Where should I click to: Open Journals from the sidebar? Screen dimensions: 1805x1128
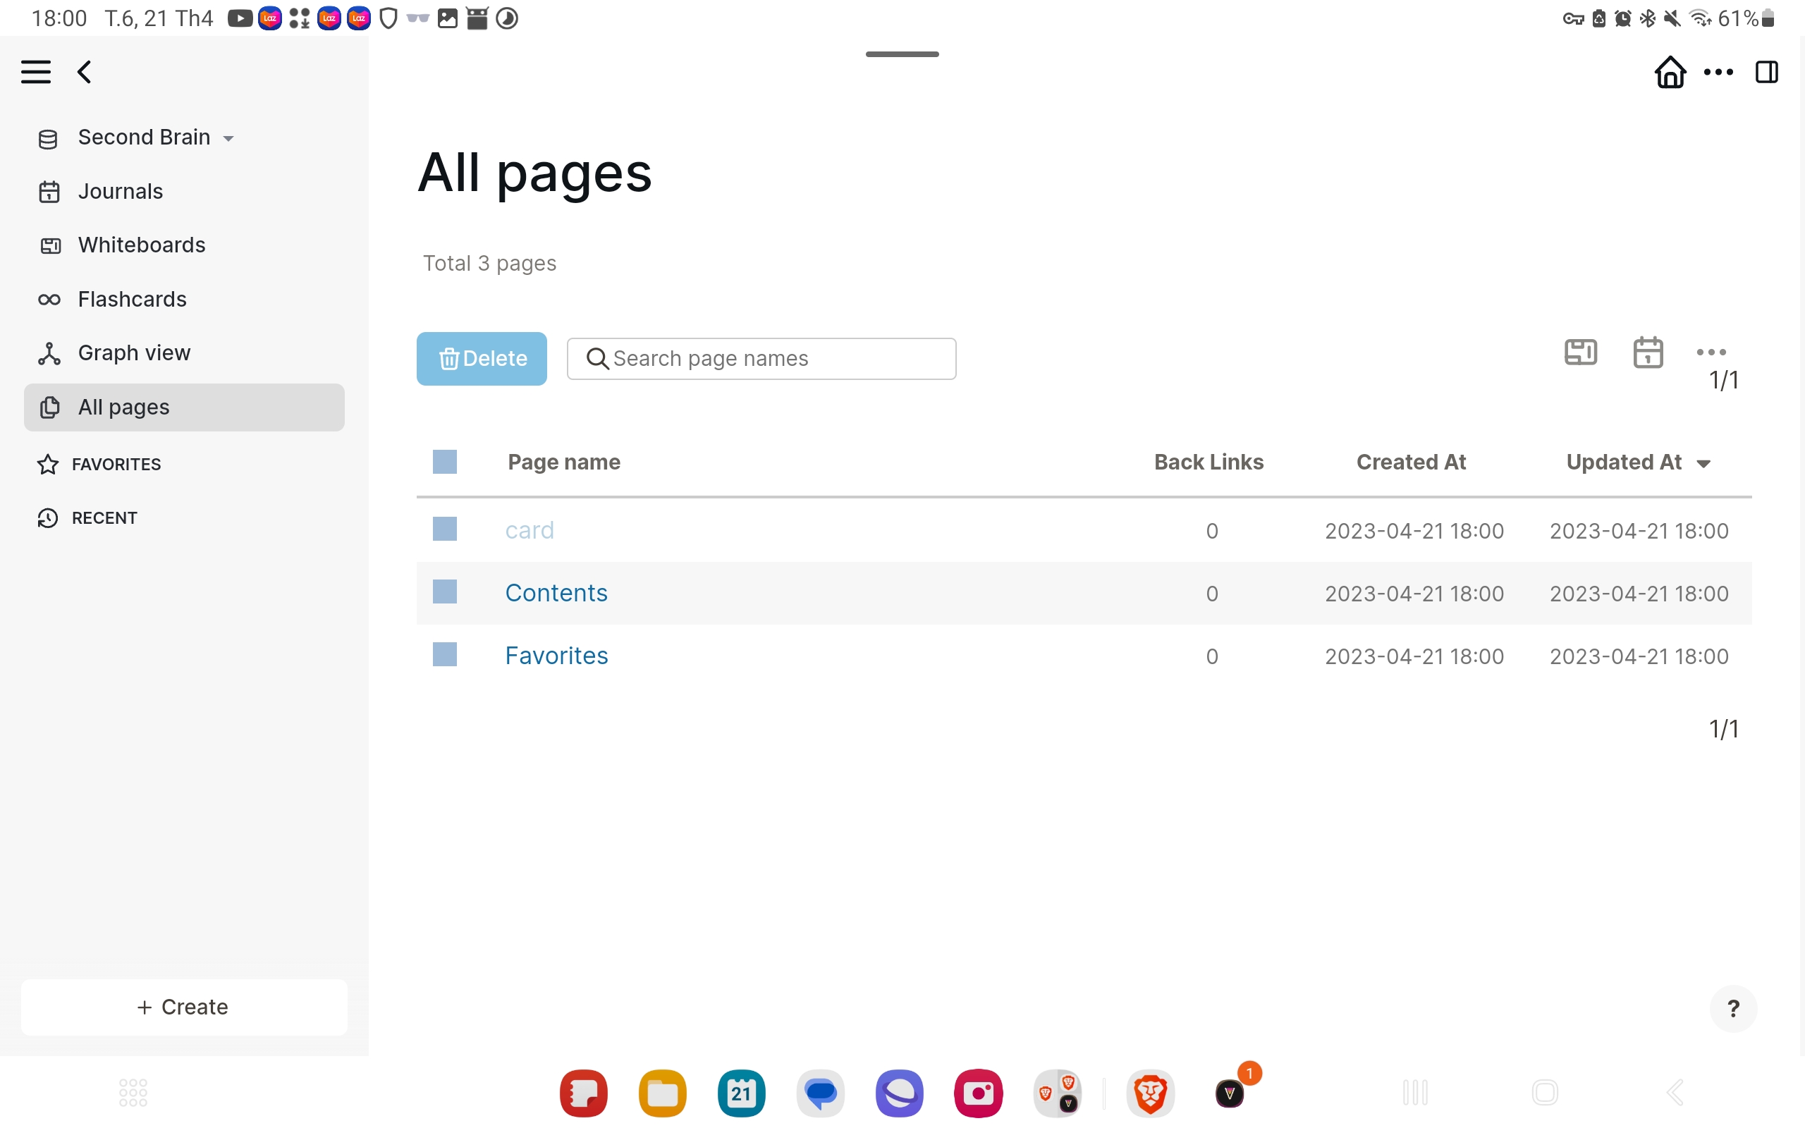point(120,191)
